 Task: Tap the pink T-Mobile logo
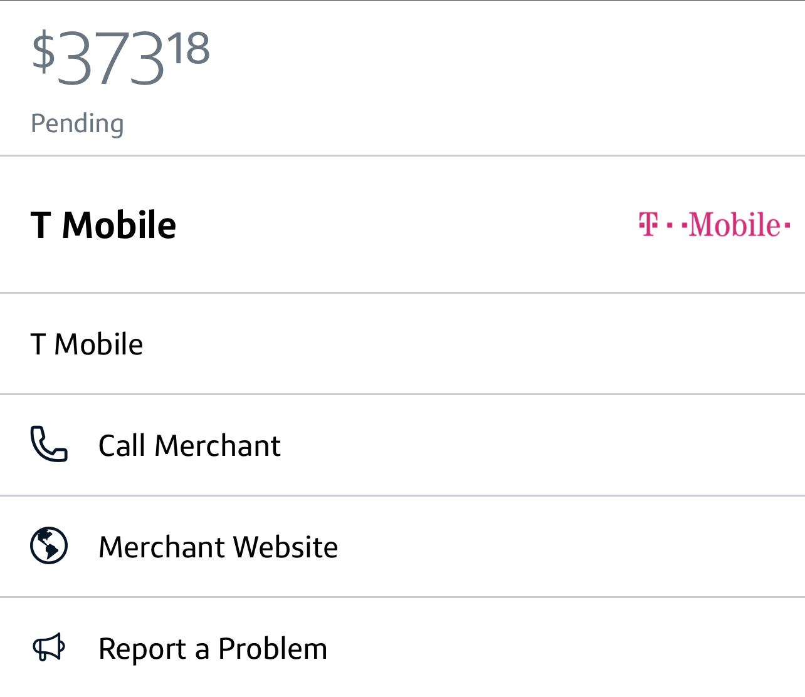pyautogui.click(x=714, y=224)
